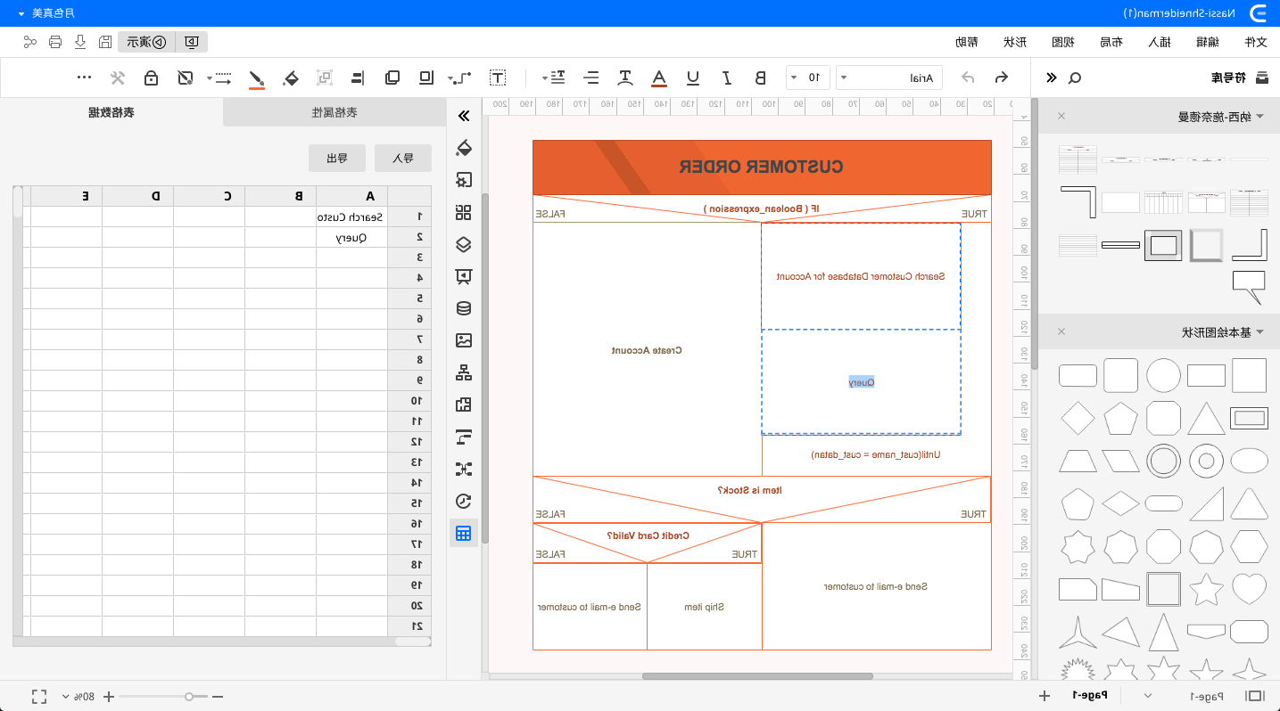Click table cell containing Query
This screenshot has width=1280, height=711.
pos(351,237)
